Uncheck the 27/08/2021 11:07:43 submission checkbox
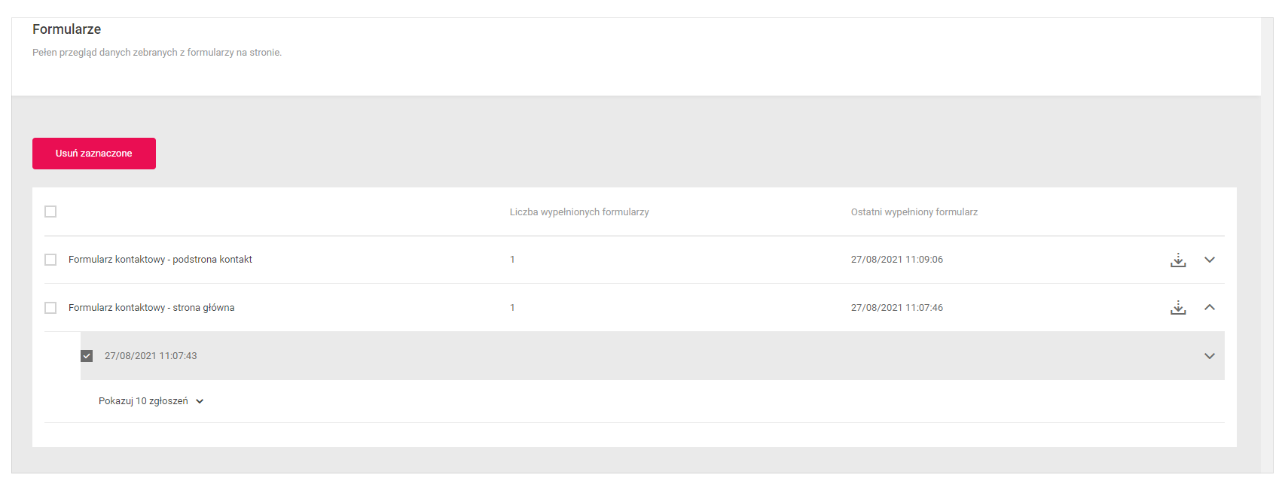1285x490 pixels. tap(87, 356)
